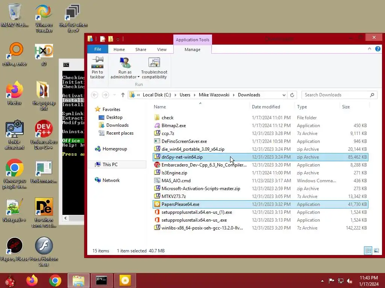The width and height of the screenshot is (385, 288).
Task: Open Recent places in the navigation pane
Action: (120, 133)
